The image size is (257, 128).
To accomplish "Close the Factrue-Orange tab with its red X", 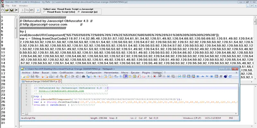I will coord(59,81).
